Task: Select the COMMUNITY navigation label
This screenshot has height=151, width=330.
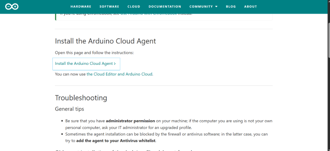Action: [201, 6]
